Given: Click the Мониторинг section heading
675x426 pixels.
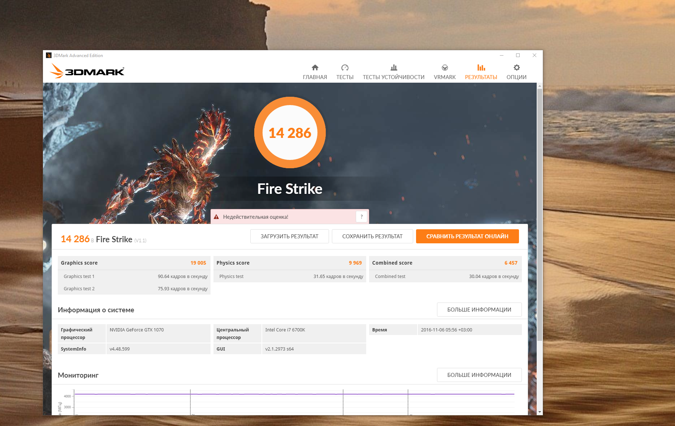Looking at the screenshot, I should 78,375.
